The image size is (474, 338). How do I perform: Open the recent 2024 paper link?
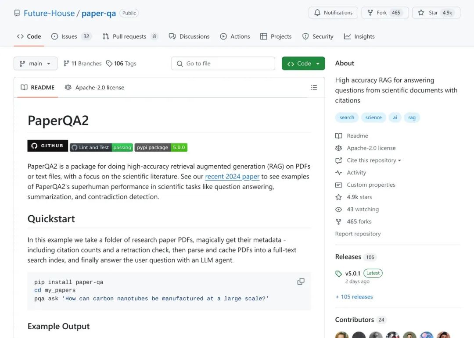pos(232,176)
